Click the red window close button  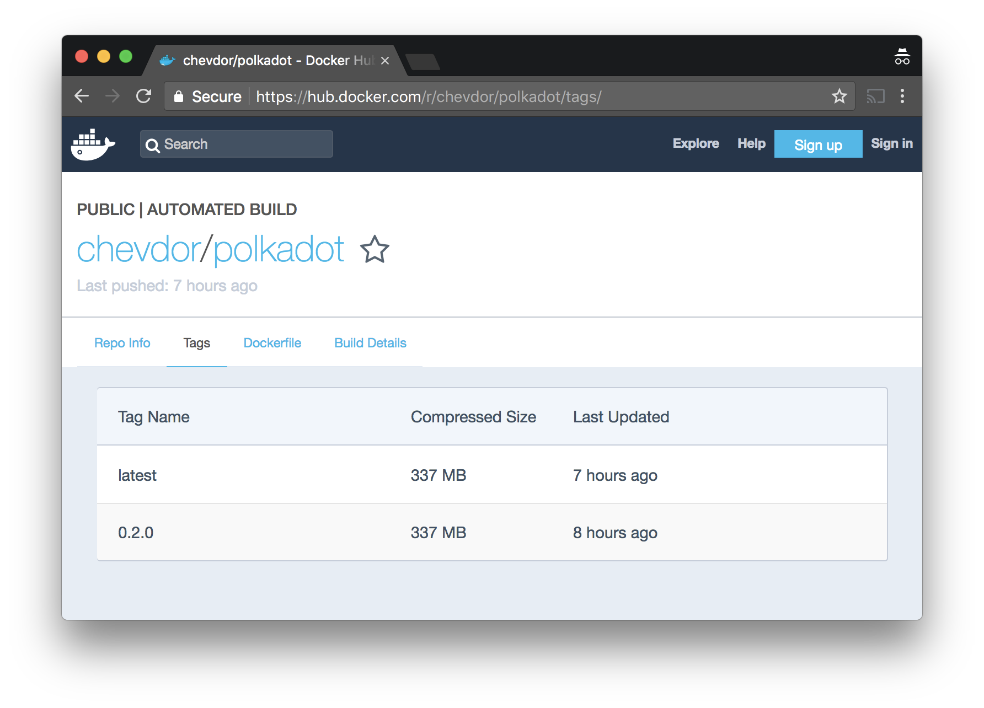coord(82,56)
